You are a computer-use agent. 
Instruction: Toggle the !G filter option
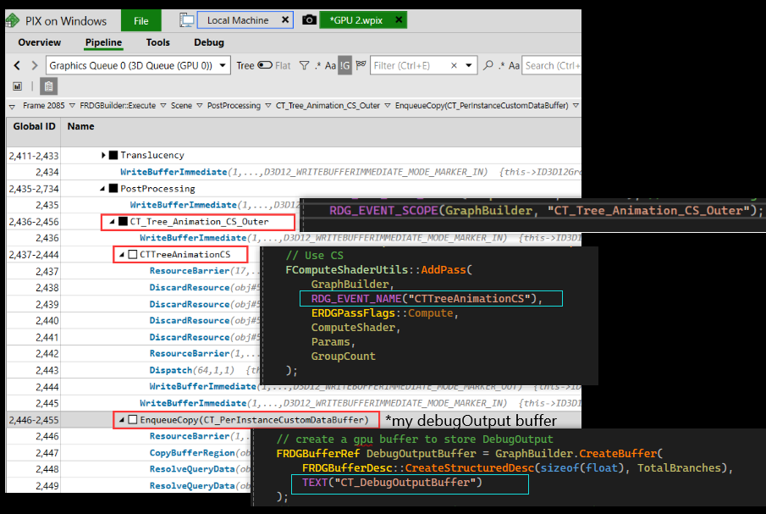344,65
